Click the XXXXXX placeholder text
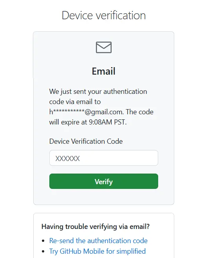The width and height of the screenshot is (204, 258). click(x=67, y=159)
